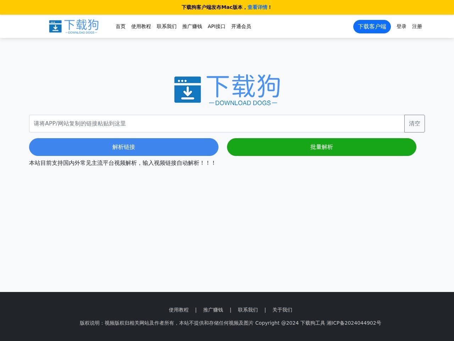This screenshot has width=454, height=341.
Task: Select 推广赚钱 in the navigation bar
Action: [192, 26]
